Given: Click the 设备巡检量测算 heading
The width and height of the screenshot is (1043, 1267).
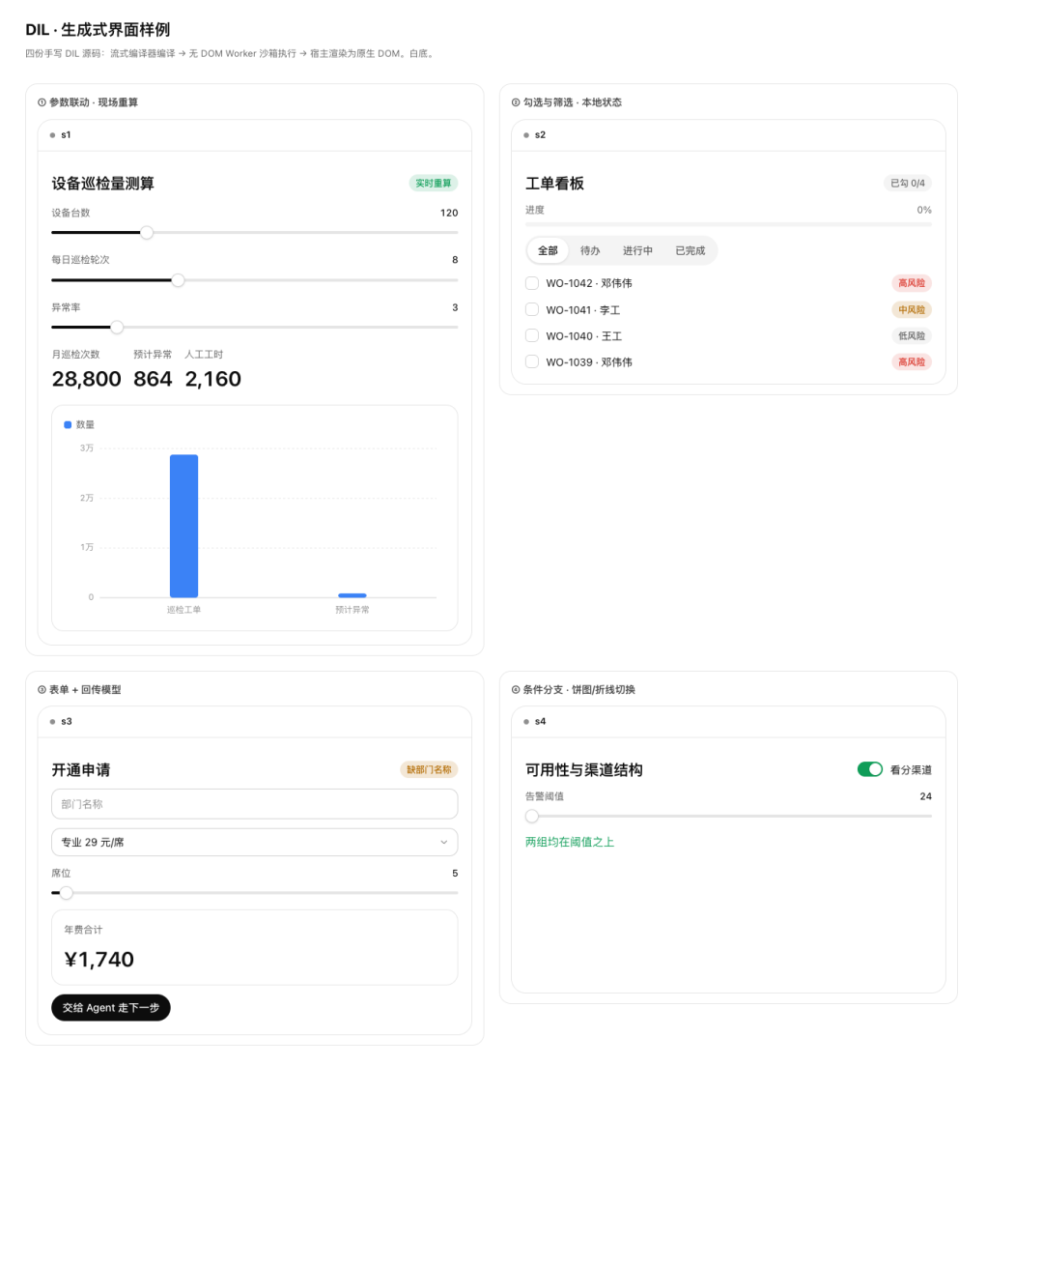Looking at the screenshot, I should click(x=102, y=184).
